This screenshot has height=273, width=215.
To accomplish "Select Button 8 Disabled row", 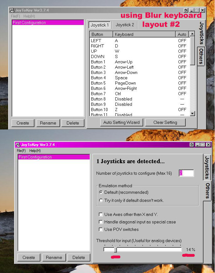I will tap(139, 99).
